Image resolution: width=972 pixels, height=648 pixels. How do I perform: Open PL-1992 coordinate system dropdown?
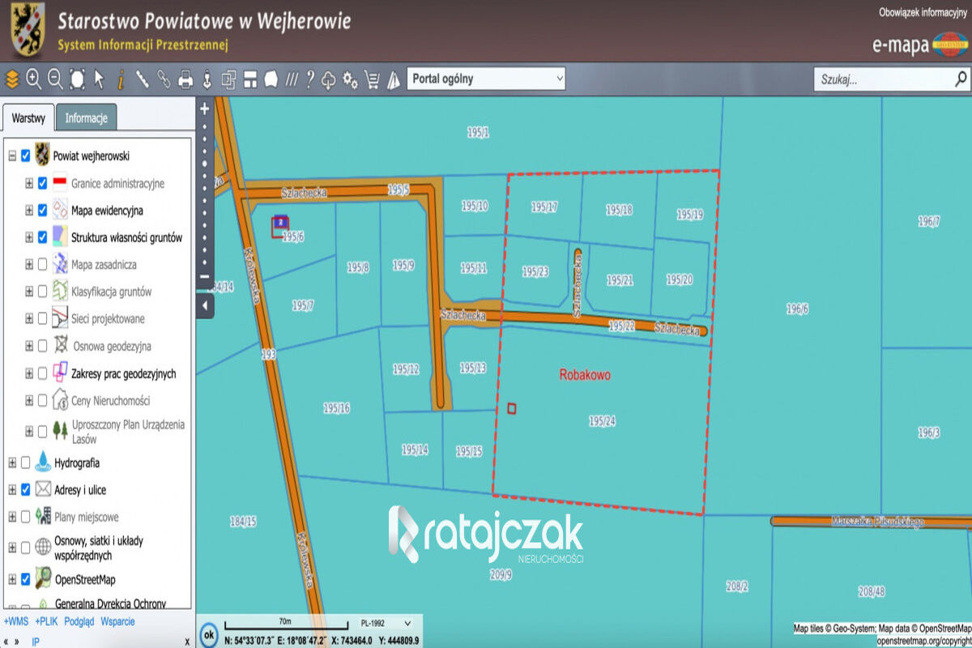[x=385, y=624]
